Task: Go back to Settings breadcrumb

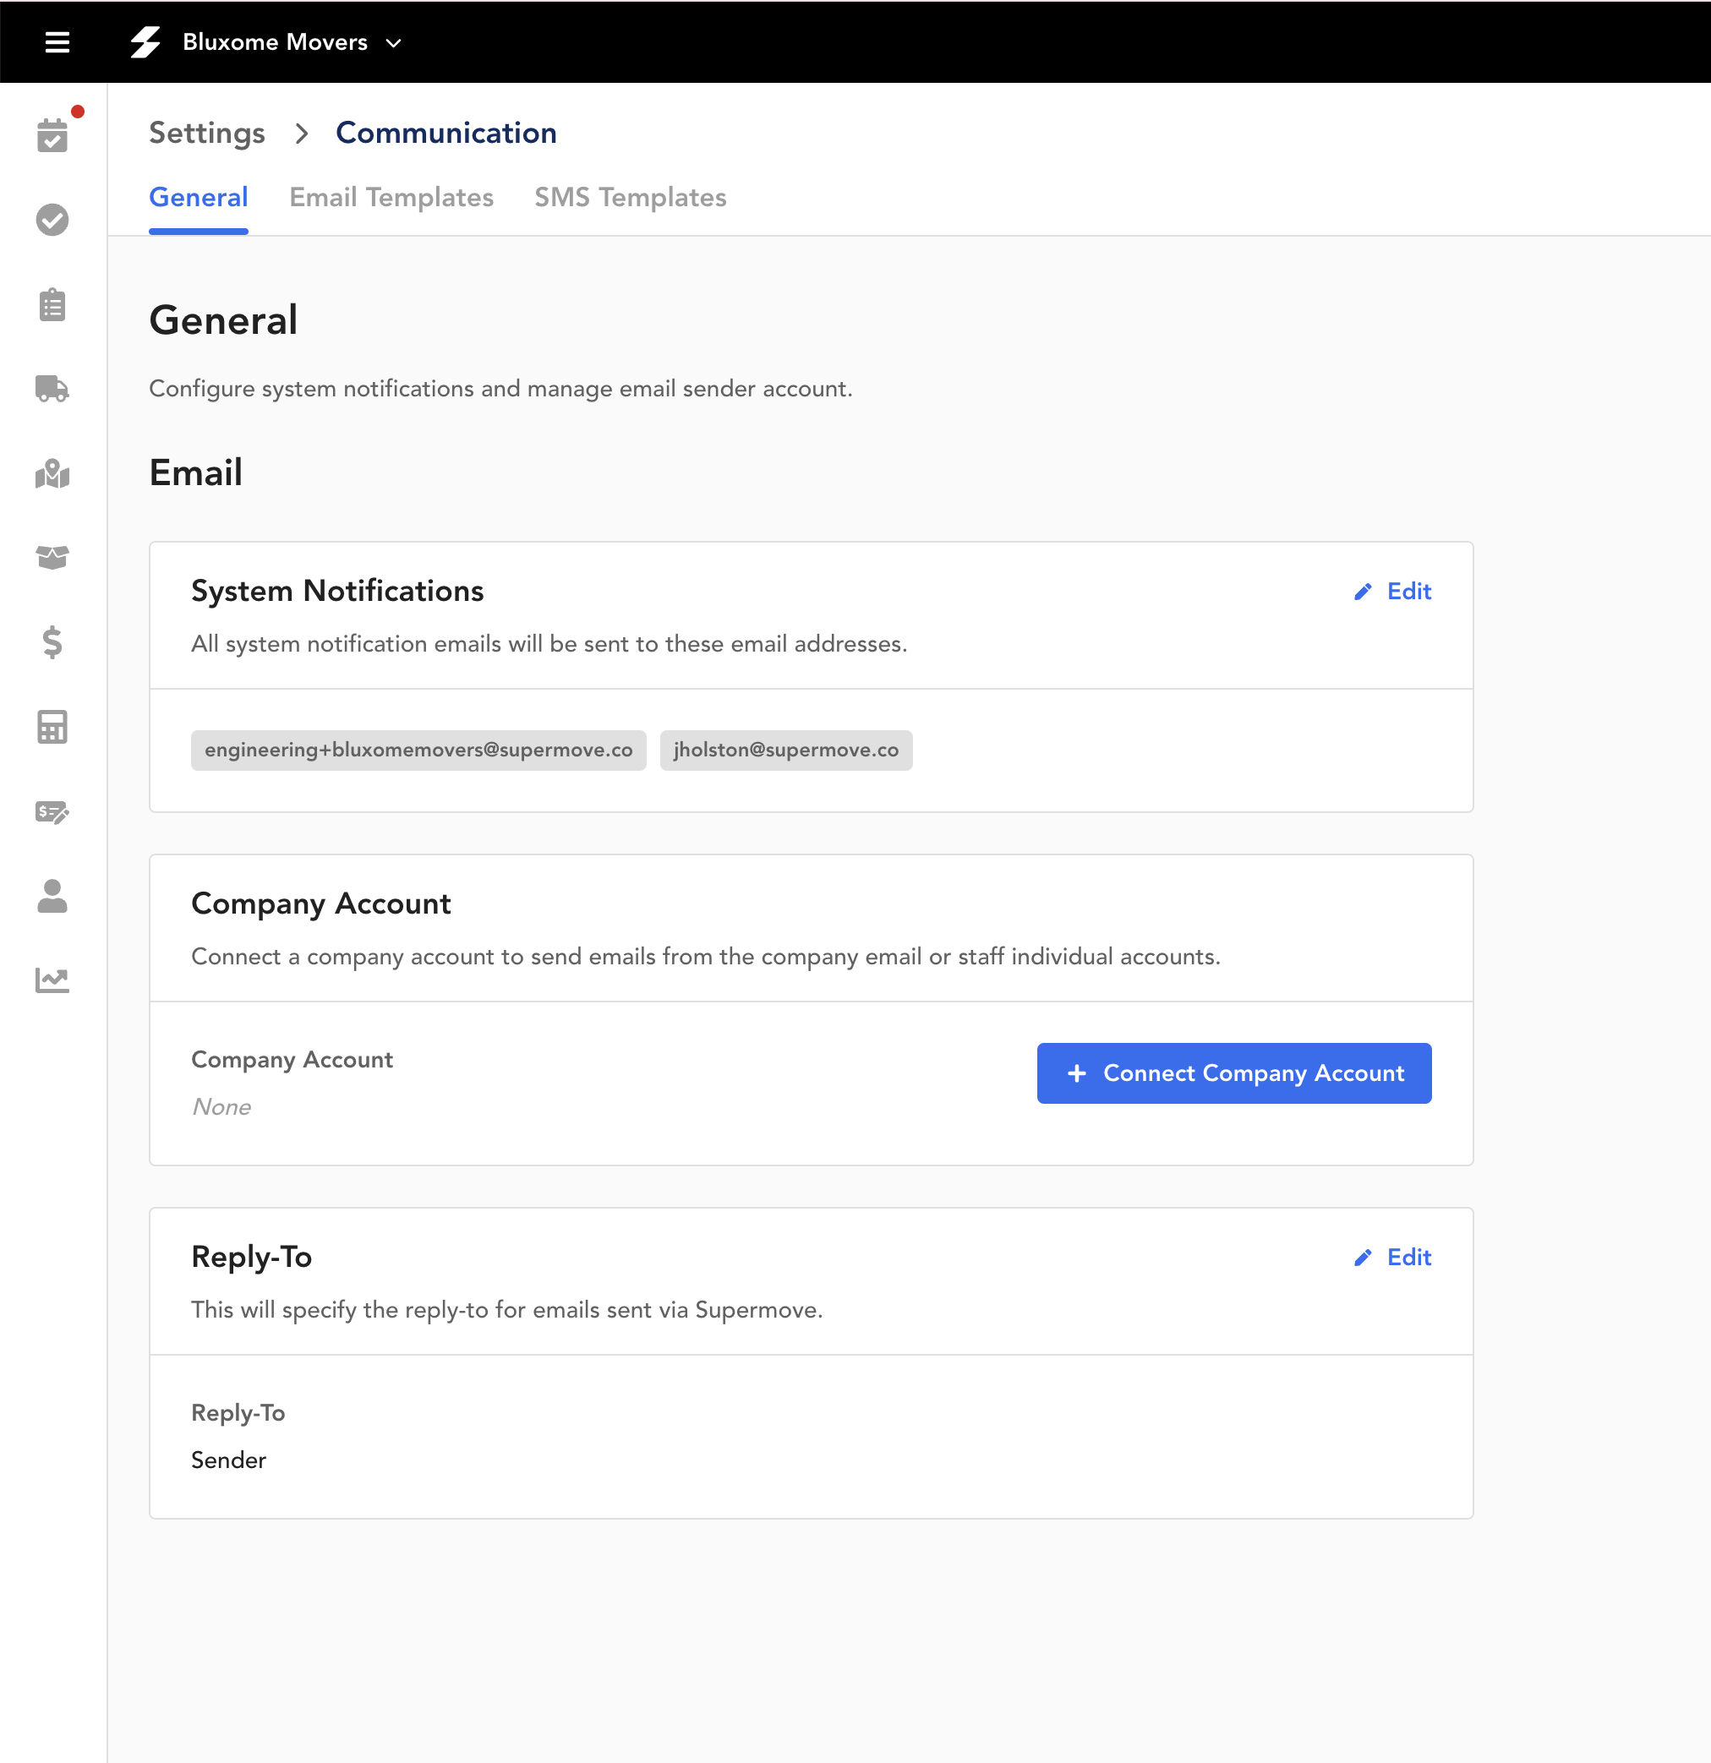Action: point(207,134)
